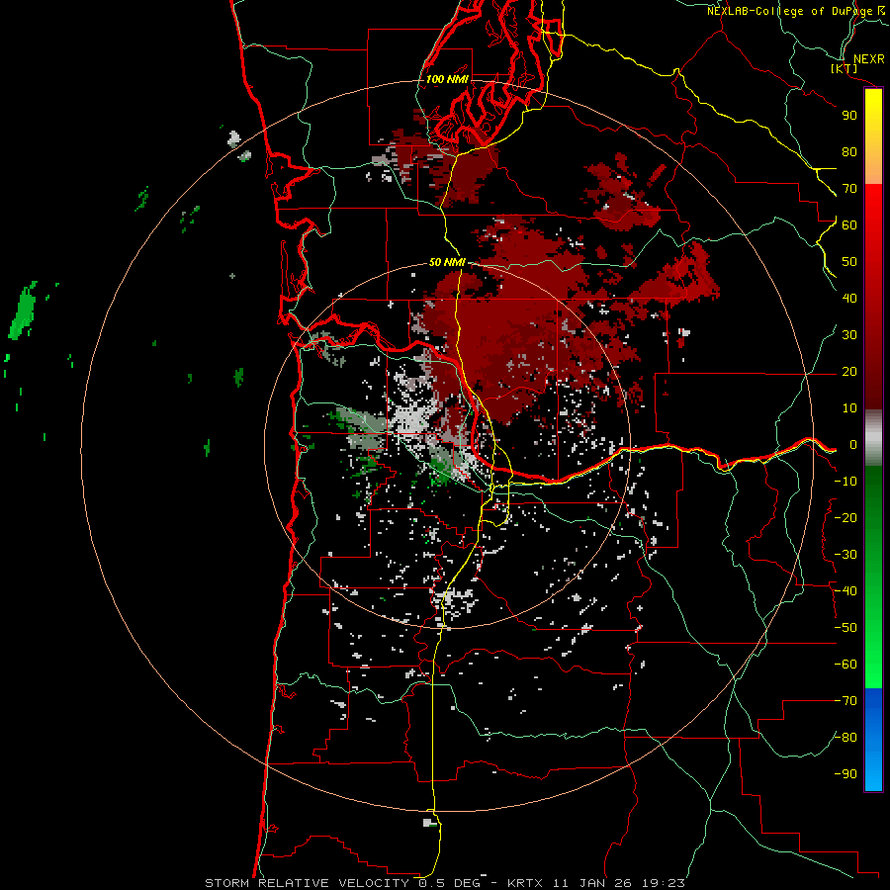Click the storm relative velocity footer caption

click(x=444, y=883)
